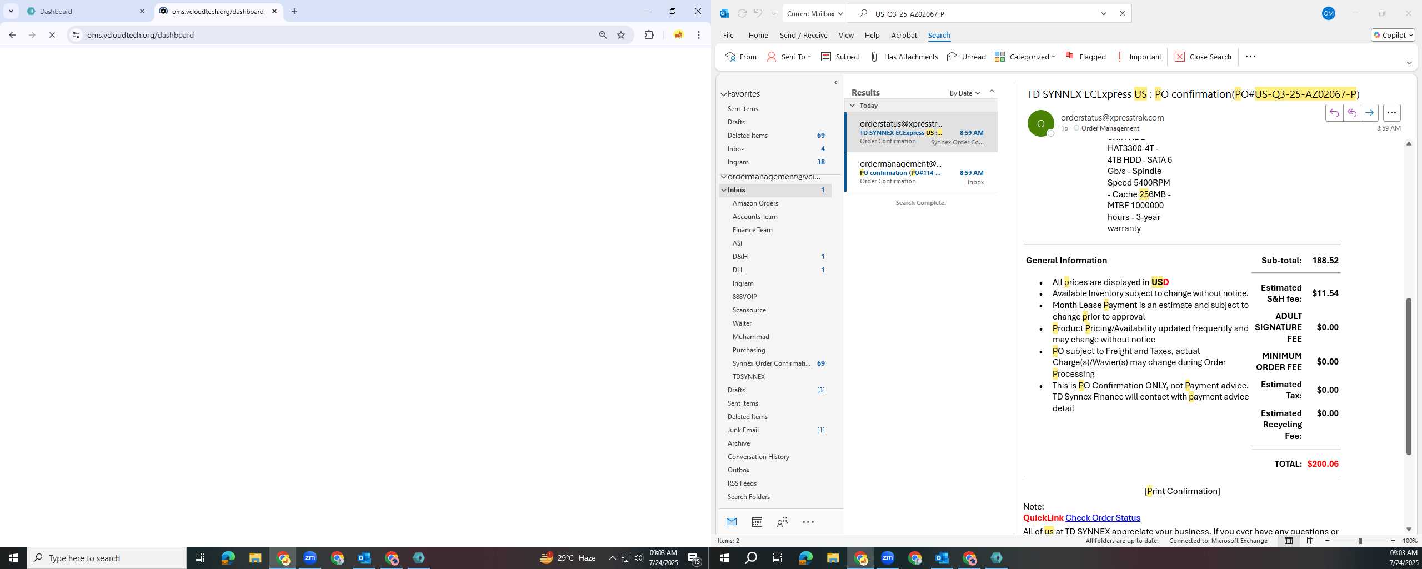Open the Categorized filter dropdown

click(x=1025, y=57)
